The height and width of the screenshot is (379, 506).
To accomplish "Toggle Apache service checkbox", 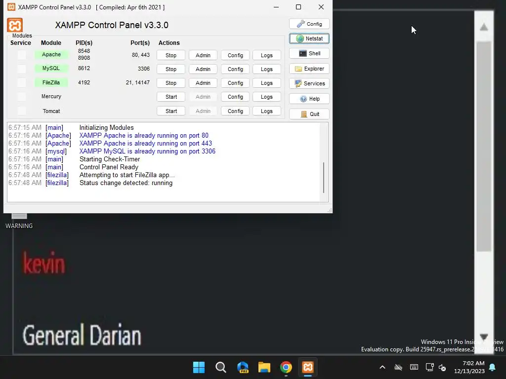I will coord(22,55).
